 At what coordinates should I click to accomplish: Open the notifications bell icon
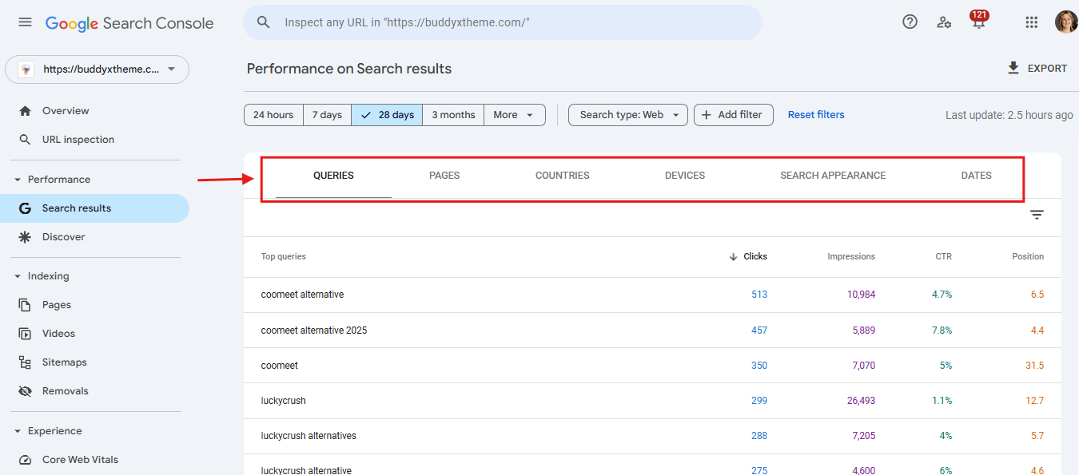coord(978,22)
